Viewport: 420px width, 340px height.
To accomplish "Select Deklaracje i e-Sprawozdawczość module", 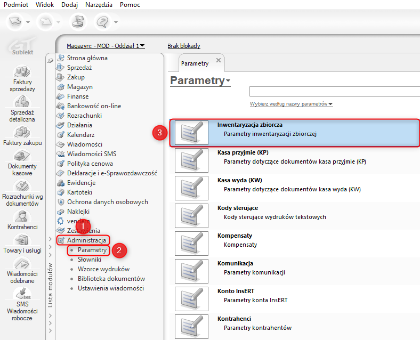I will point(112,173).
